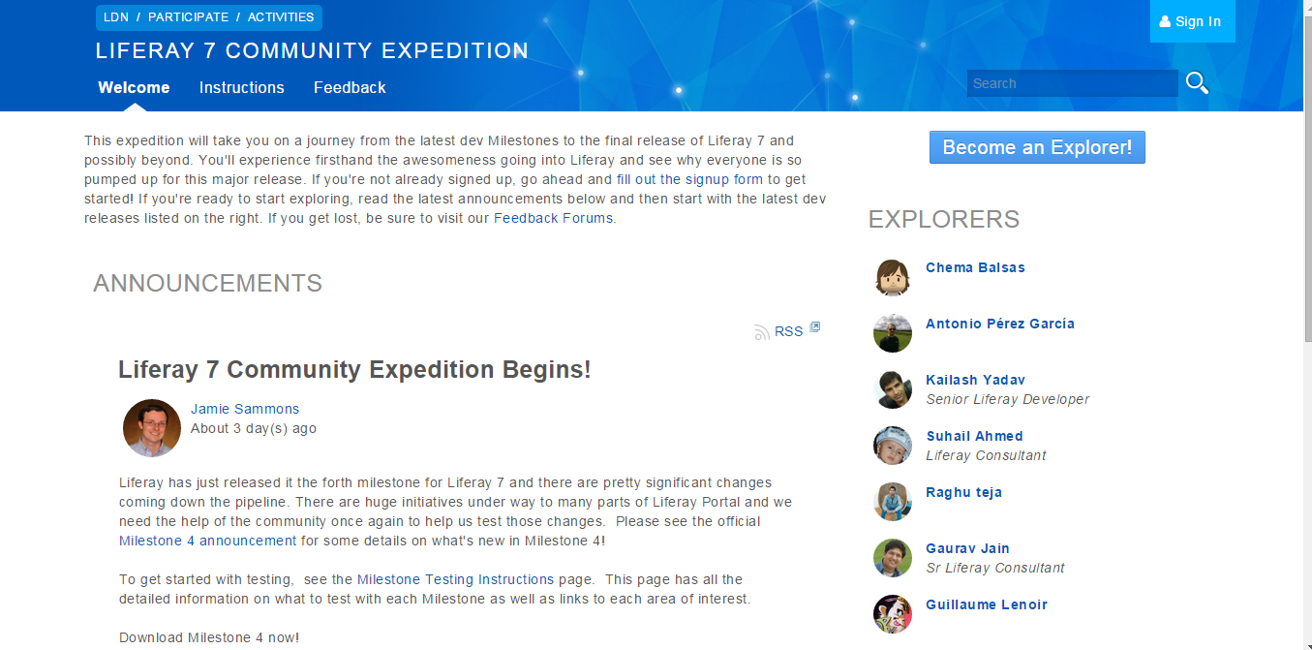Open Suhail Ahmed profile picture
Image resolution: width=1312 pixels, height=650 pixels.
coord(893,446)
